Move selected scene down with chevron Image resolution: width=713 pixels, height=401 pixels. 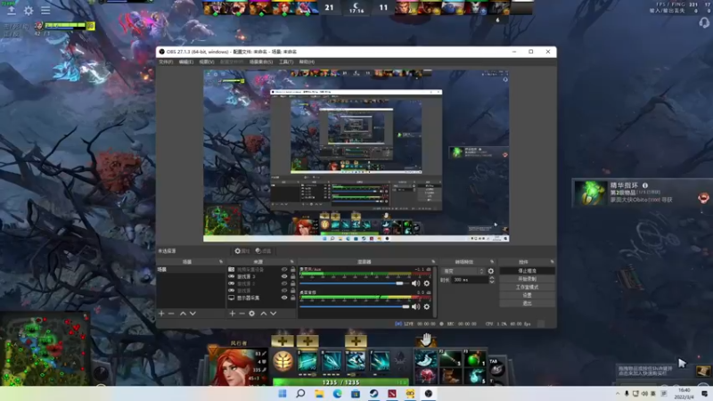click(x=193, y=314)
